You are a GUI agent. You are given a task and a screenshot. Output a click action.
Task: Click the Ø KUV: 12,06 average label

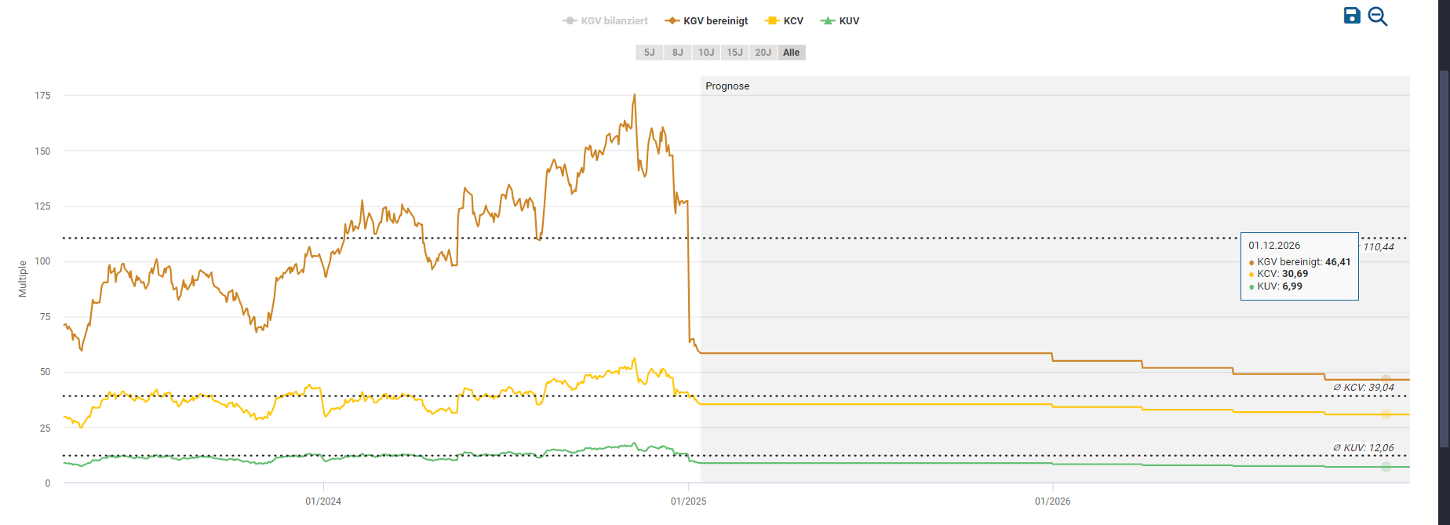pos(1364,448)
